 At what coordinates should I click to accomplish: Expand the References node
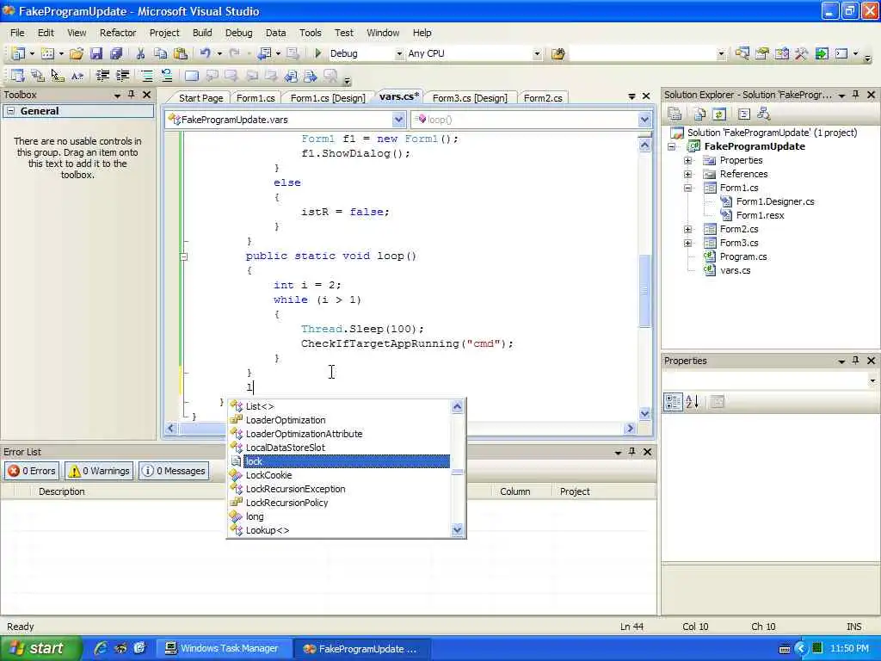[687, 174]
